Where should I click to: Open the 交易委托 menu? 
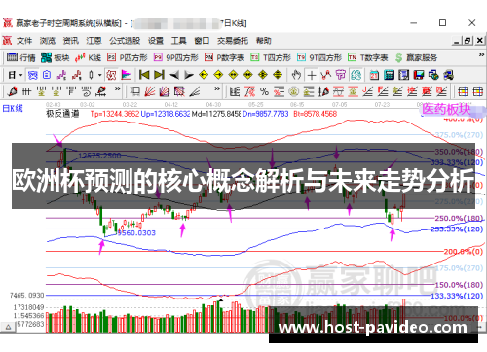click(x=233, y=41)
